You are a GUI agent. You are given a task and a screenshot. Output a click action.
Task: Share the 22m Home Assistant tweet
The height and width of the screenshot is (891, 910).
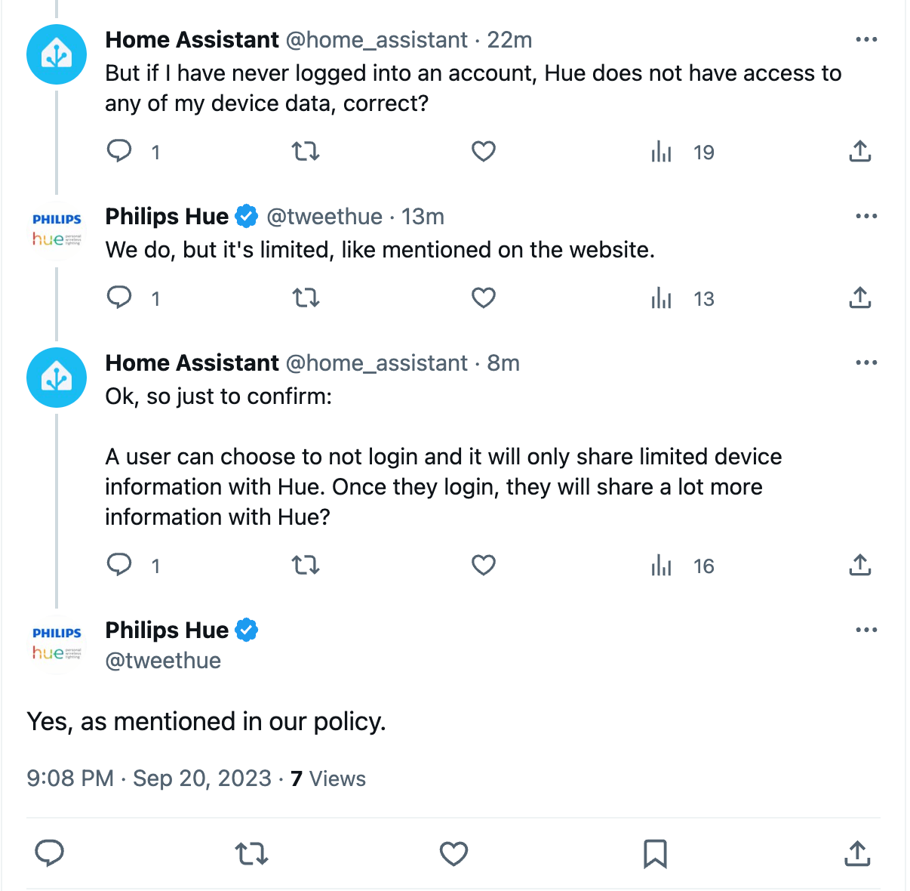point(859,152)
